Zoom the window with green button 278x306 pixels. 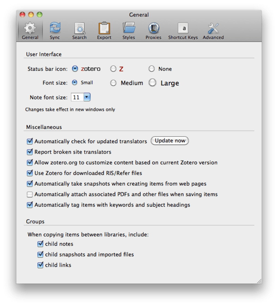[40, 15]
